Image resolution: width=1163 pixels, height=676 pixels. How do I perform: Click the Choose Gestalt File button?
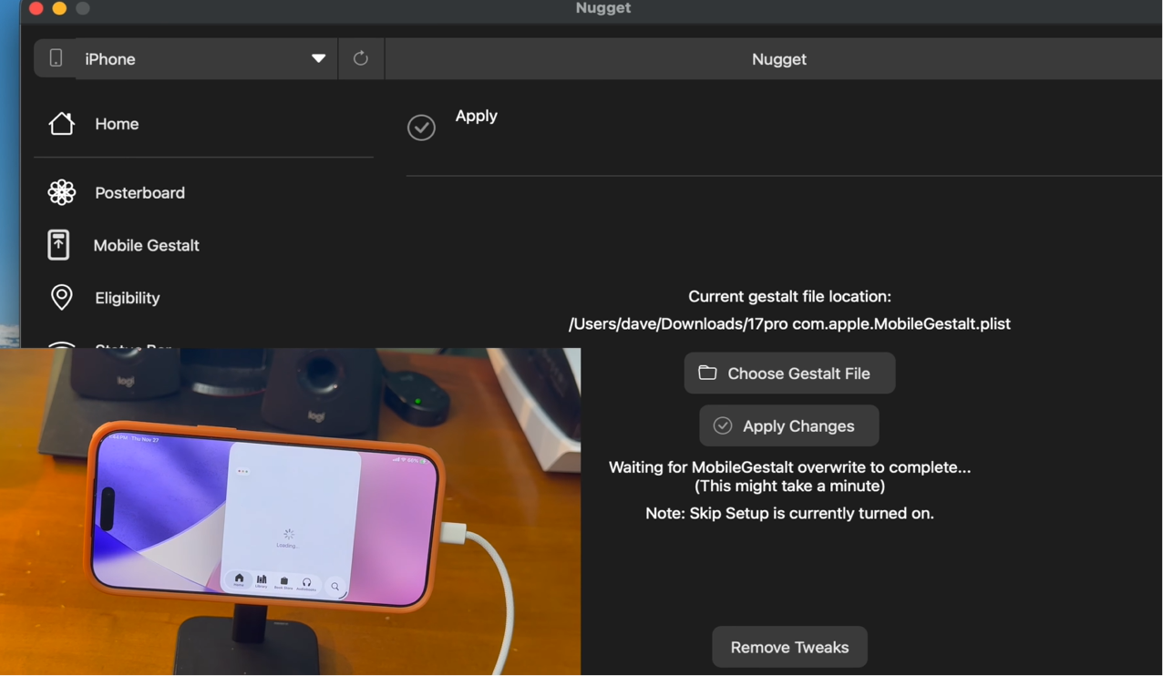pyautogui.click(x=789, y=374)
